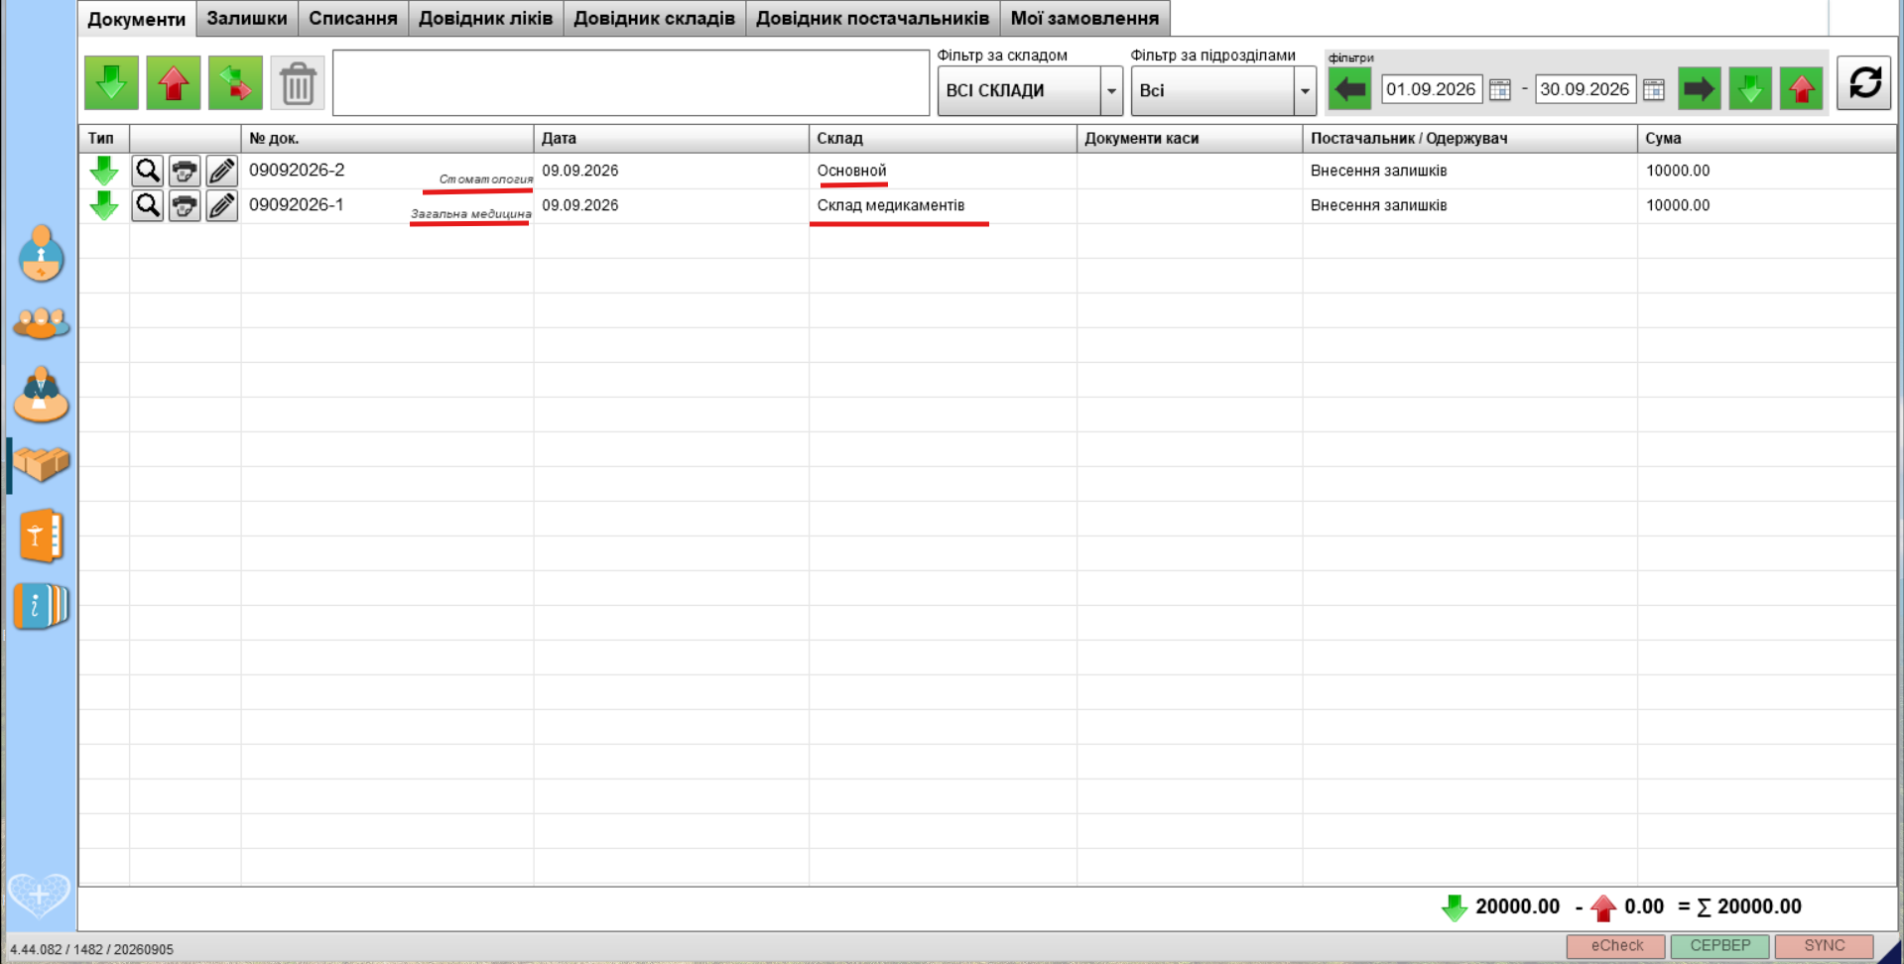This screenshot has width=1904, height=964.
Task: Expand the Всі subdivisions filter dropdown
Action: [1305, 90]
